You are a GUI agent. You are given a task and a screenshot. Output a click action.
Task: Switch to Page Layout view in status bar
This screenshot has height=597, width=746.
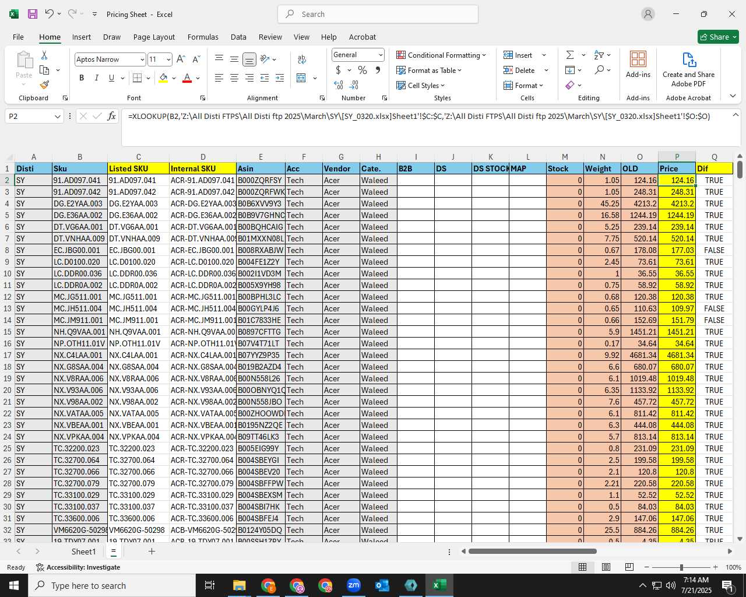(x=606, y=567)
